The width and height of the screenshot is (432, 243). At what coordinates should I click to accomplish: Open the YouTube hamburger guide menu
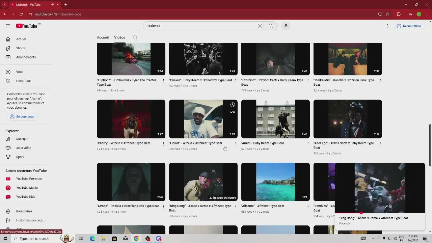[x=8, y=26]
